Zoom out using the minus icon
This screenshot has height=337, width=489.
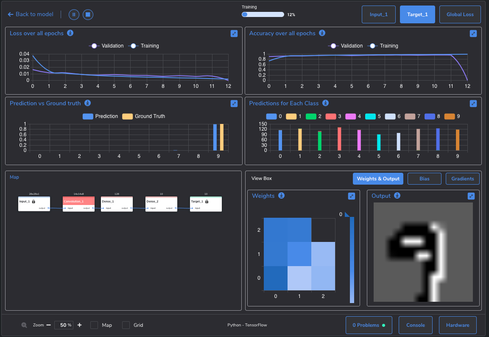48,325
